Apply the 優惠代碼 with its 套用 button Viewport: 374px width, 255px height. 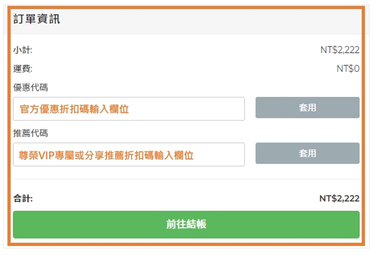(x=307, y=108)
